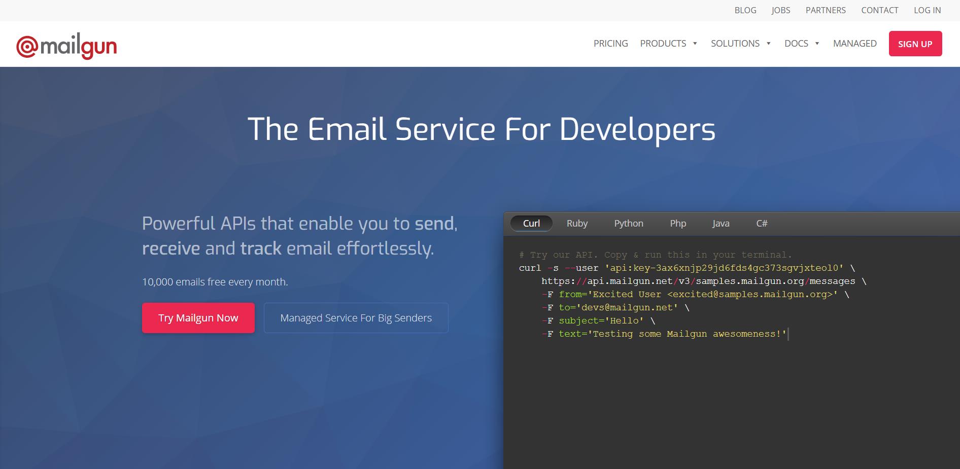This screenshot has width=960, height=469.
Task: Open the Managed page
Action: (854, 44)
